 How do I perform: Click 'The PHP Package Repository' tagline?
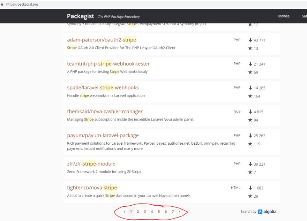[x=119, y=16]
